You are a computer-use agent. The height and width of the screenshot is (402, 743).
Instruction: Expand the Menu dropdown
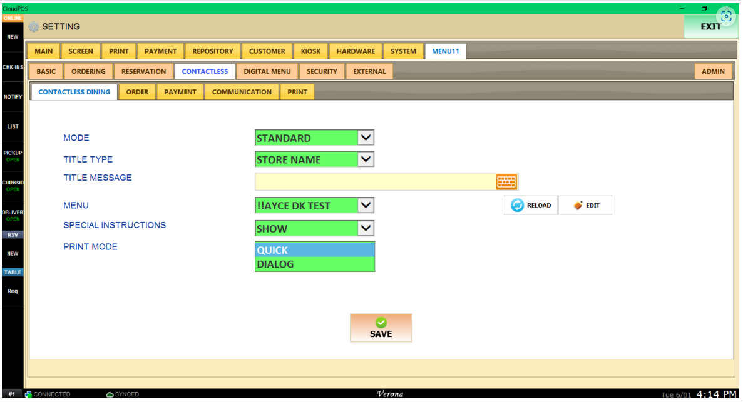[366, 206]
